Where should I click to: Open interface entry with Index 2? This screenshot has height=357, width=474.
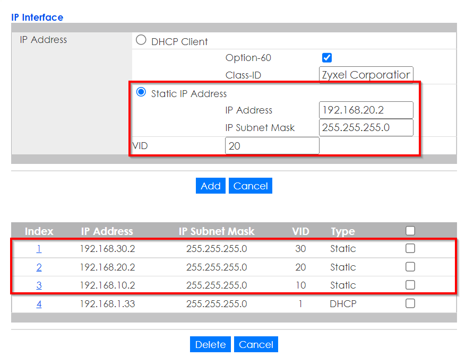click(39, 267)
